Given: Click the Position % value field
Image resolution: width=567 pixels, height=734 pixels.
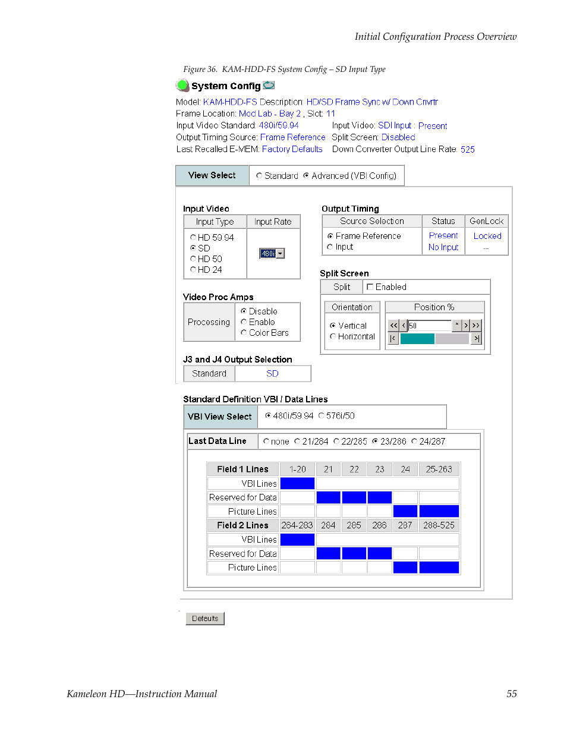Looking at the screenshot, I should pyautogui.click(x=430, y=326).
